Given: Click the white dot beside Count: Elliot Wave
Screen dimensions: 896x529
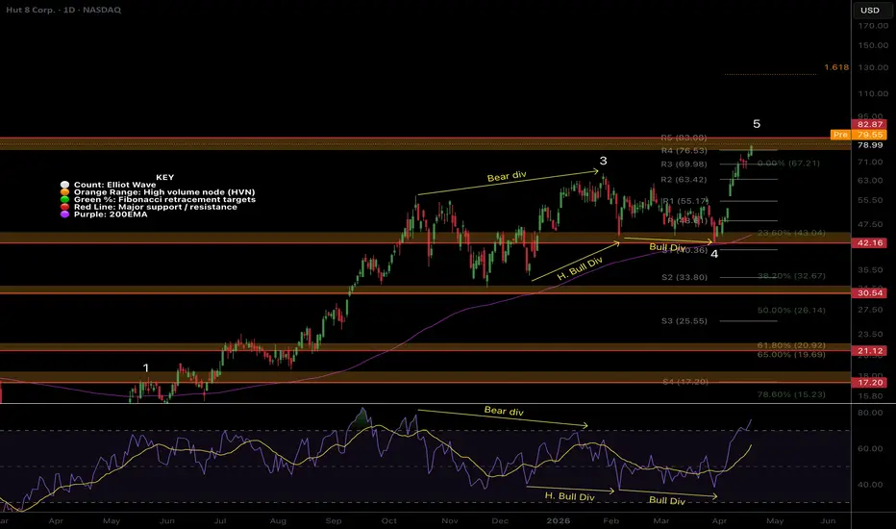Looking at the screenshot, I should click(64, 185).
